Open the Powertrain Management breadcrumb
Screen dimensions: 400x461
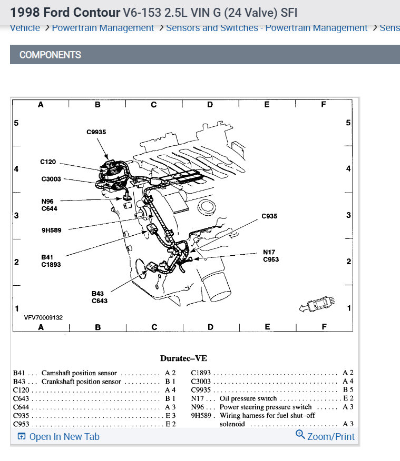coord(103,28)
